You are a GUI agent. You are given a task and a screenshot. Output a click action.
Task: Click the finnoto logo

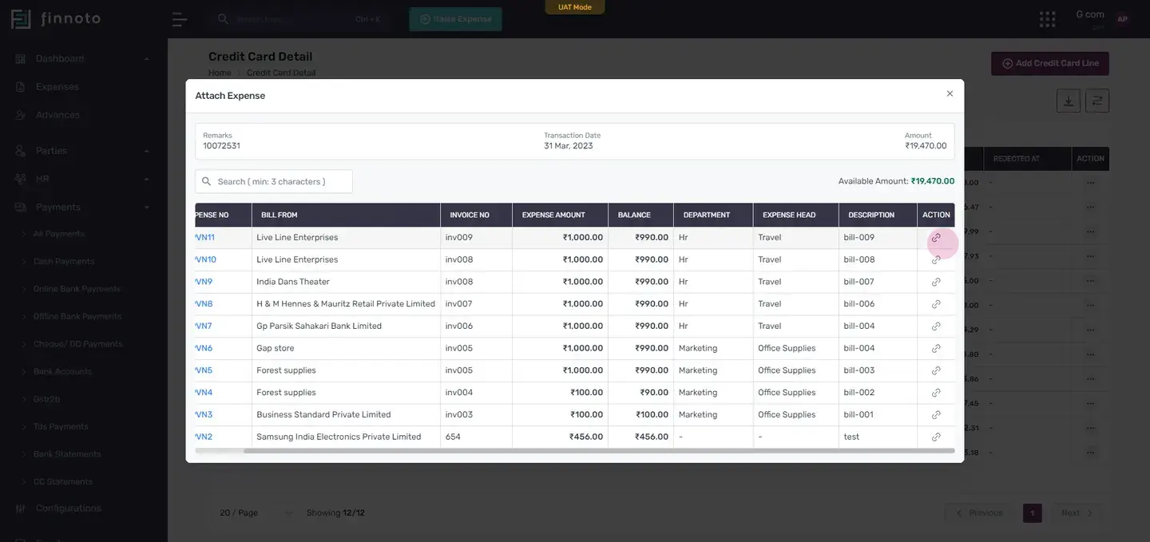[x=56, y=18]
